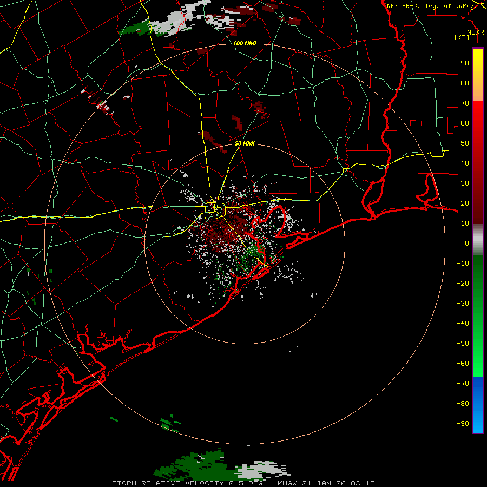Click the 60 value on velocity scale
This screenshot has height=487, width=487.
pyautogui.click(x=465, y=123)
